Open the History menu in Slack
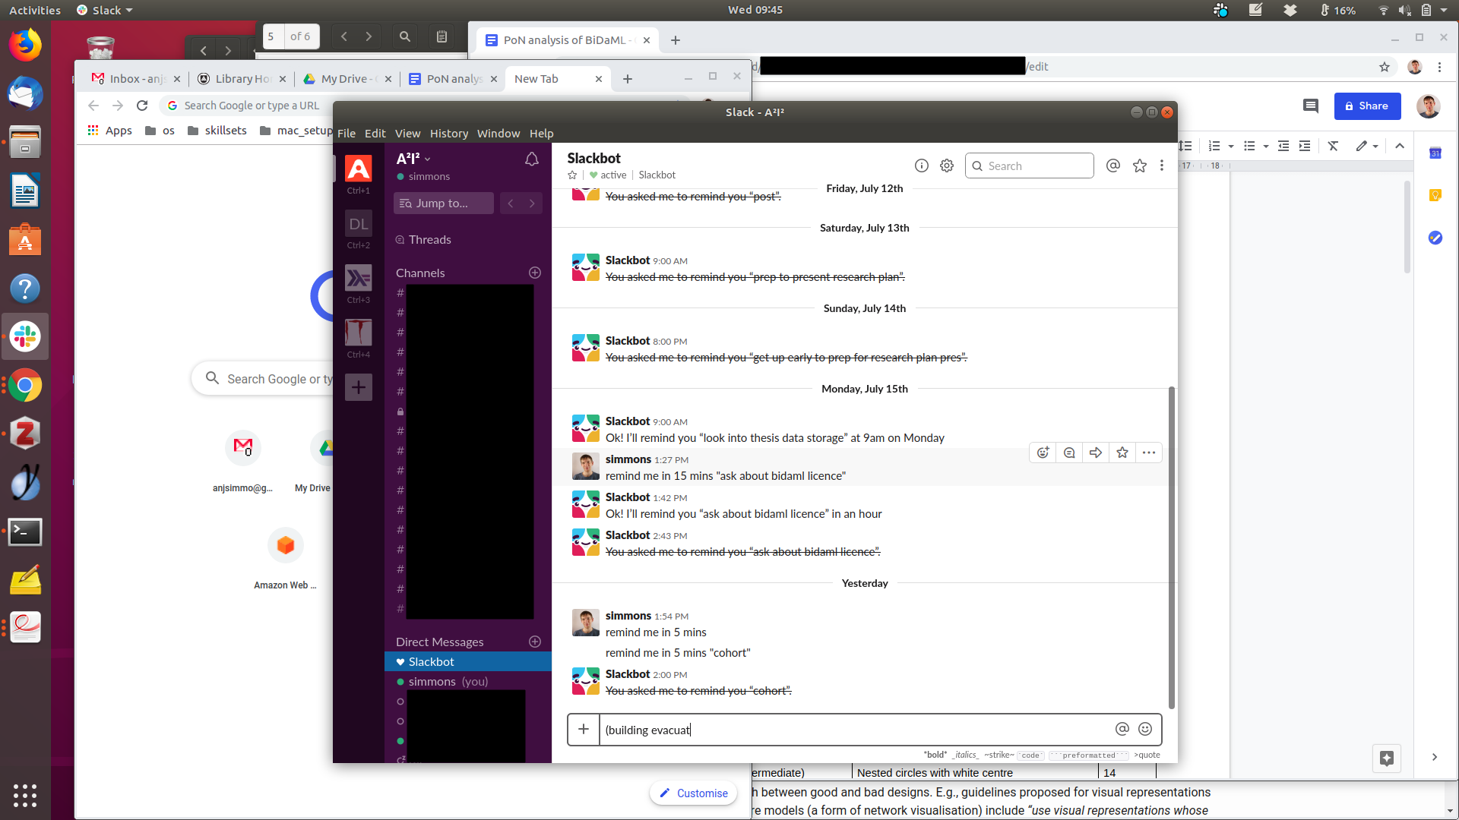The height and width of the screenshot is (820, 1459). point(448,134)
